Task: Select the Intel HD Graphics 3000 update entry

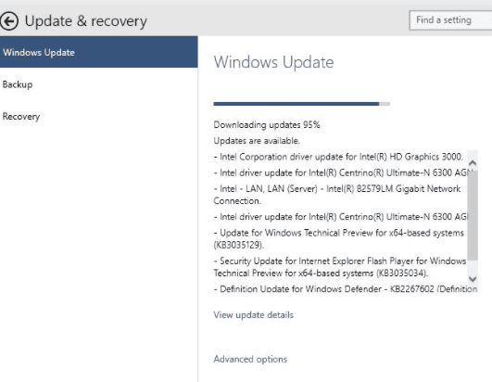Action: 338,157
